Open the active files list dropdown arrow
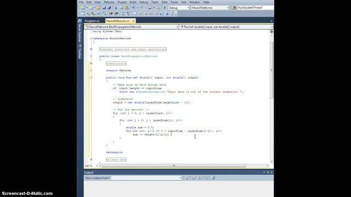351x197 pixels. coord(271,21)
